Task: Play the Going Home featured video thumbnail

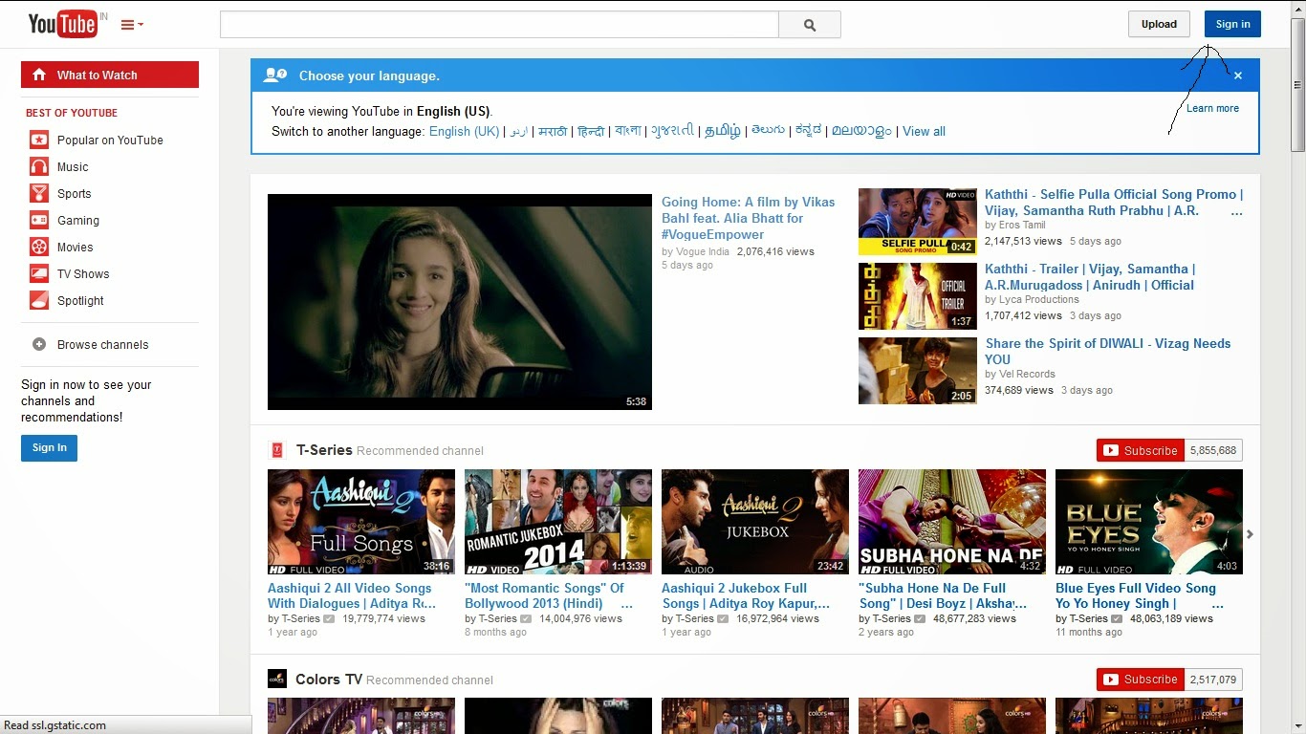Action: [460, 302]
